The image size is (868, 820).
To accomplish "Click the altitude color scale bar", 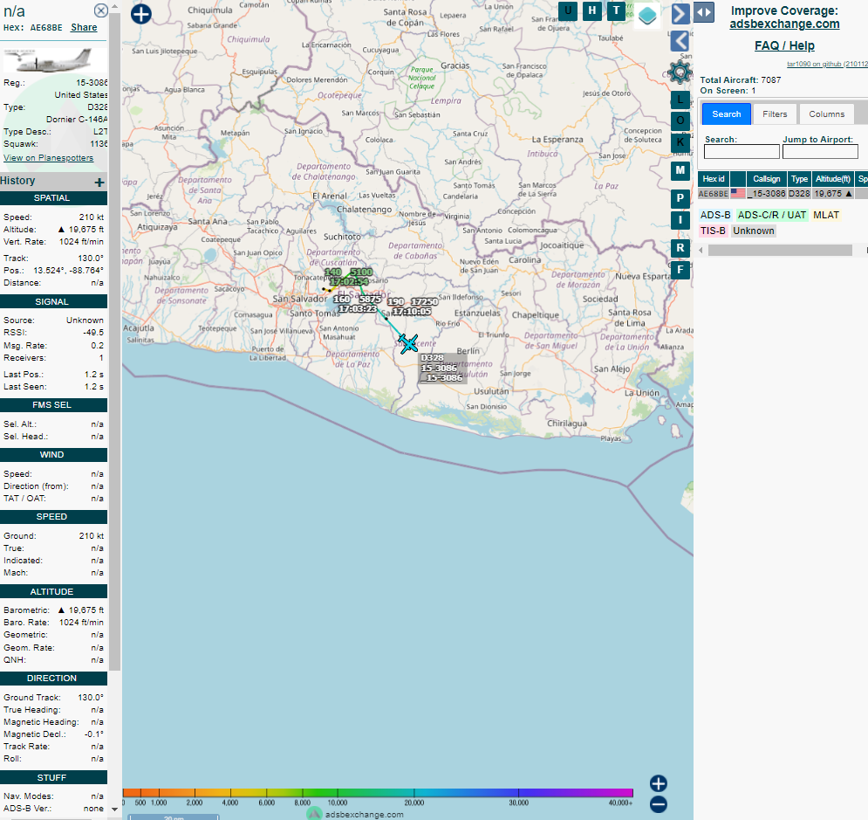I will (x=378, y=793).
